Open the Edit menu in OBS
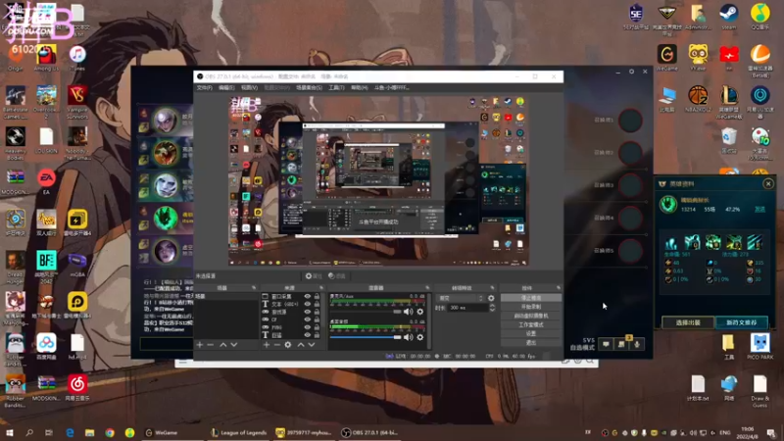This screenshot has height=441, width=784. 226,87
